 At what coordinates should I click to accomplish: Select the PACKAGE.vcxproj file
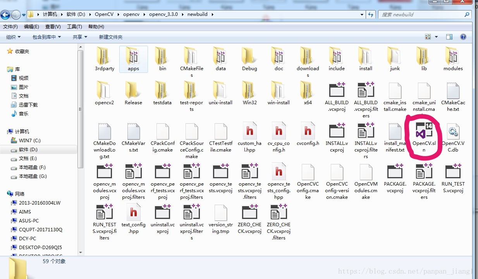[x=395, y=179]
